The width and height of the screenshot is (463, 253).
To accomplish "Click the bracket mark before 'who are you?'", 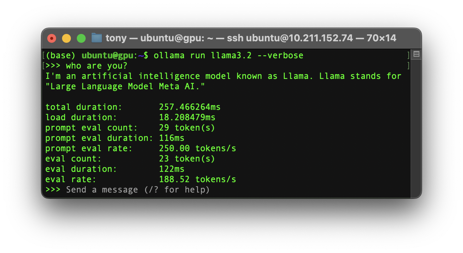I will point(44,66).
